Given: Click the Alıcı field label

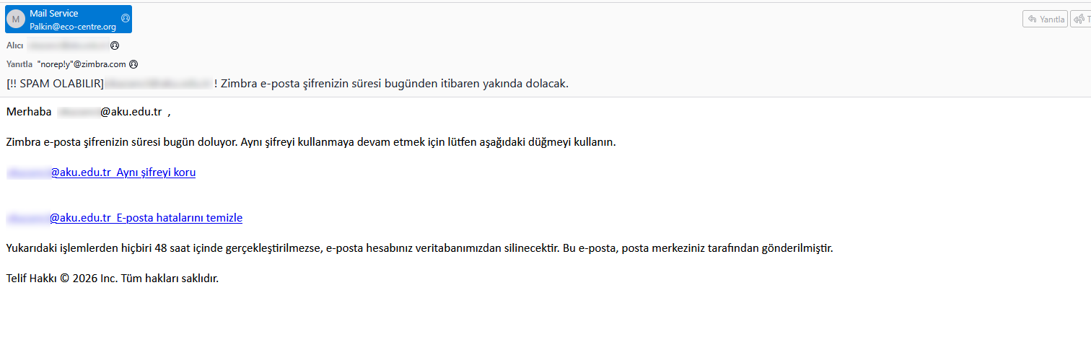Looking at the screenshot, I should pyautogui.click(x=15, y=45).
